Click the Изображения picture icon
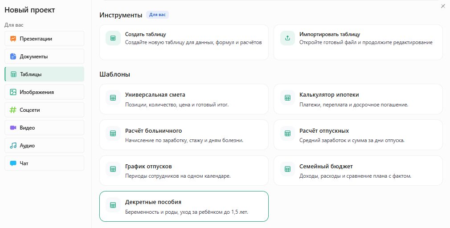Viewport: 450px width, 228px height. point(13,92)
